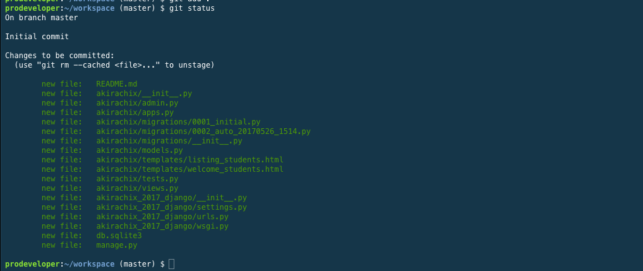Click manage.py in the staged files

[x=117, y=245]
